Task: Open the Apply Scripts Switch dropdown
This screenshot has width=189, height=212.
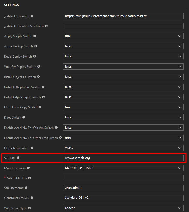Action: (180, 36)
